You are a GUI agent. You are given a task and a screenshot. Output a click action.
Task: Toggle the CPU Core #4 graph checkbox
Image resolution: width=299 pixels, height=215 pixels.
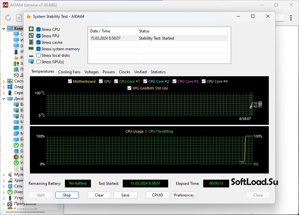(x=204, y=81)
